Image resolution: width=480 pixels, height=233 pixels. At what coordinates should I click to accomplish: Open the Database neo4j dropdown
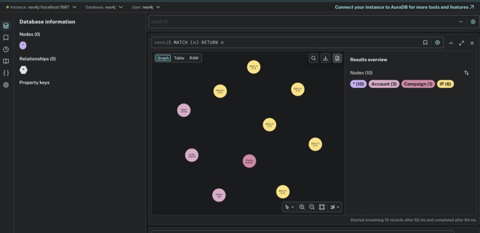pos(104,7)
